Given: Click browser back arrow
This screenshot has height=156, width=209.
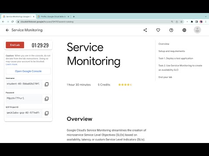Looking at the screenshot, I should point(3,22).
